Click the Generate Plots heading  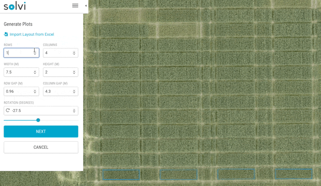(x=18, y=24)
